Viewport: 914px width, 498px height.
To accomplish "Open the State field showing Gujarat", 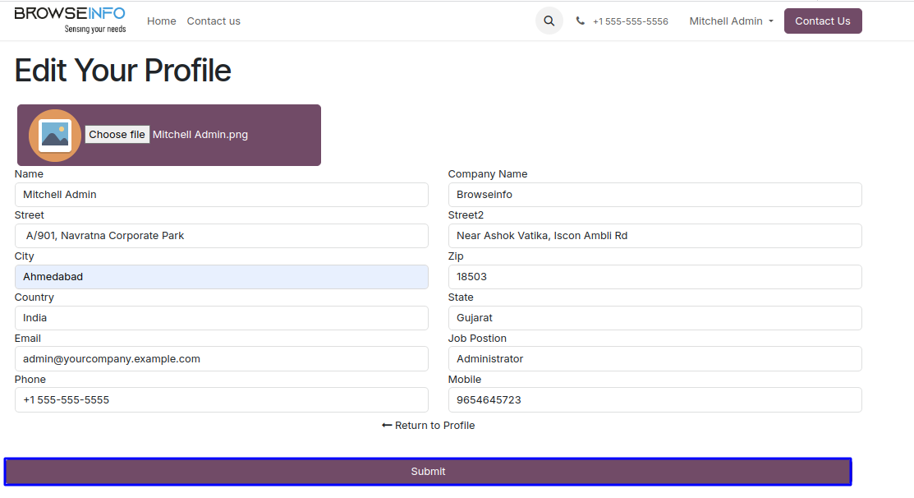I will tap(654, 318).
